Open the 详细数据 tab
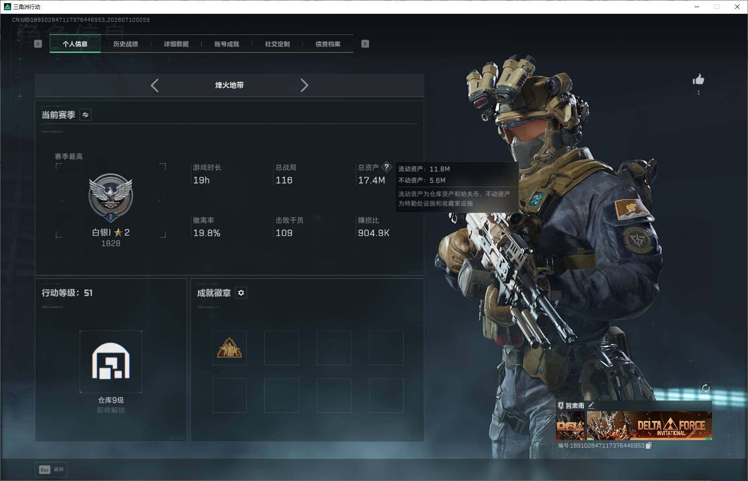 [x=176, y=44]
